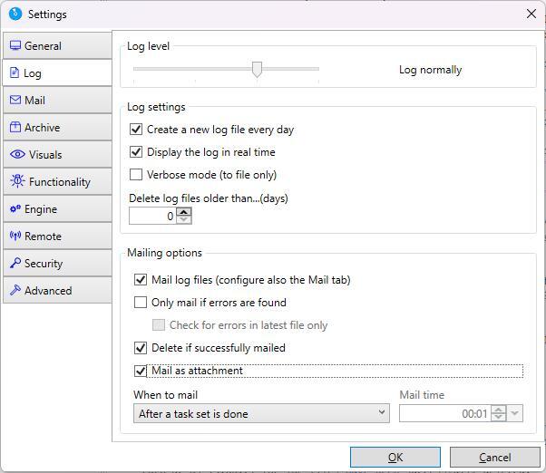Screen dimensions: 546x473
Task: Click the Visuals tab eye icon
Action: (x=17, y=154)
